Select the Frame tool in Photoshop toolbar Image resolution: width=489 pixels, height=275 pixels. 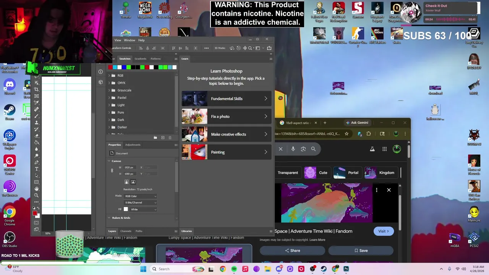tap(36, 95)
